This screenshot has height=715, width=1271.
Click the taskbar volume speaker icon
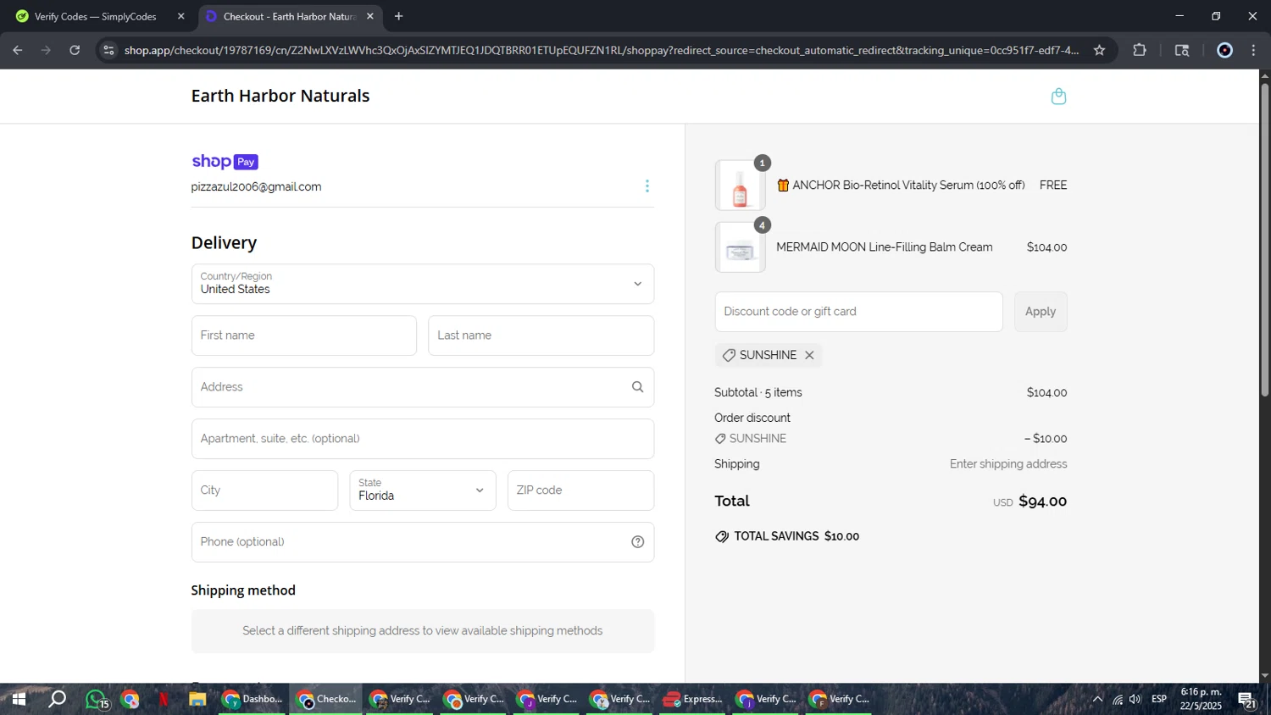point(1135,700)
